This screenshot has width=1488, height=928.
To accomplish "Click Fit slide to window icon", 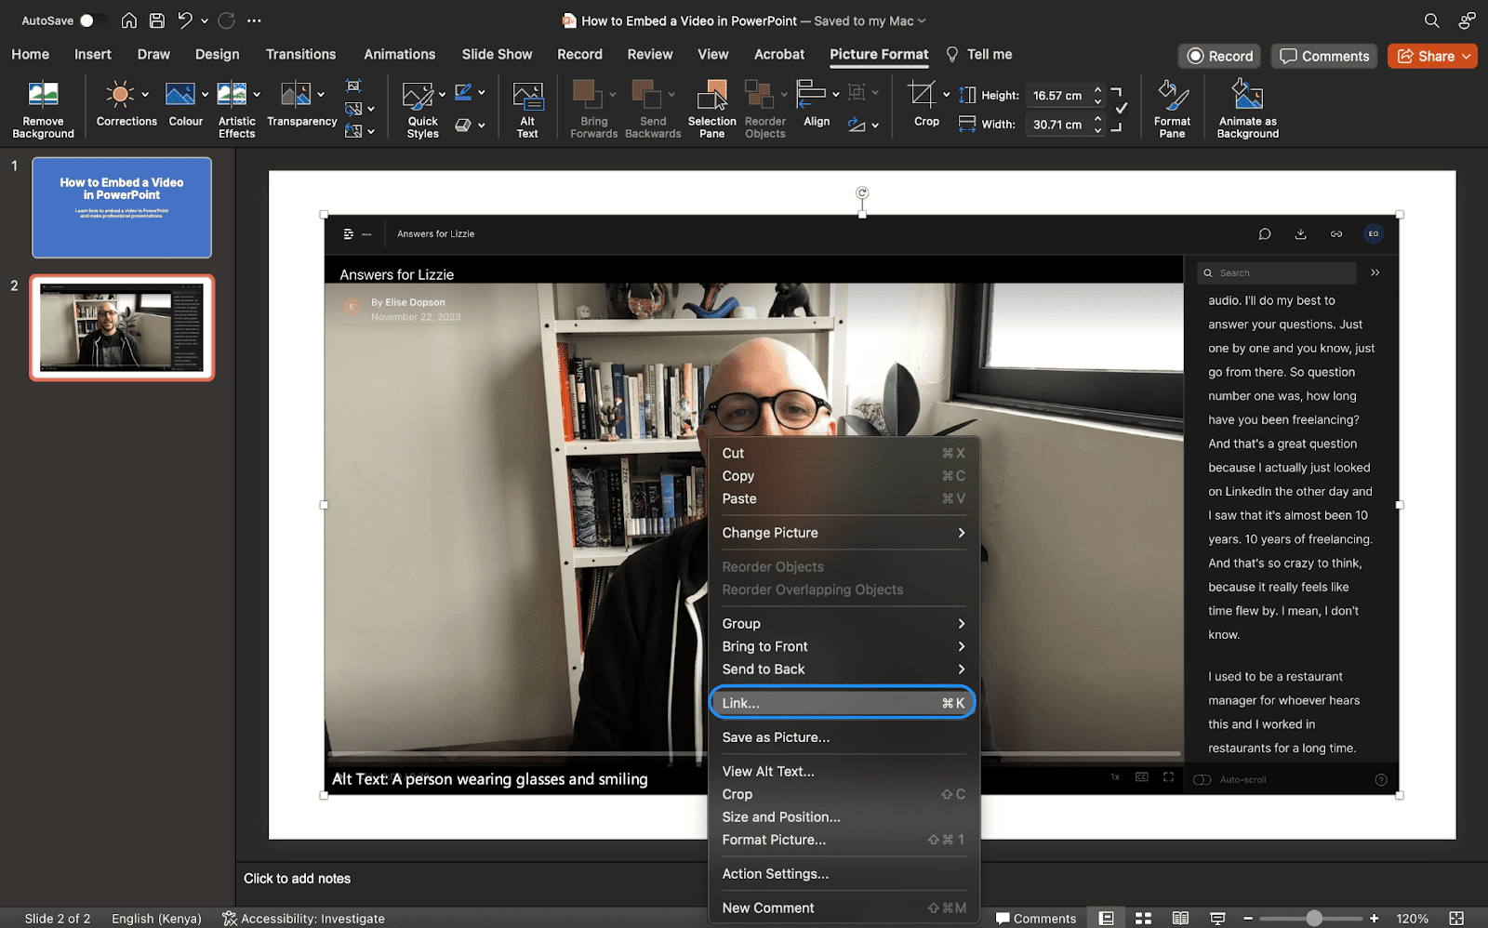I will tap(1456, 919).
